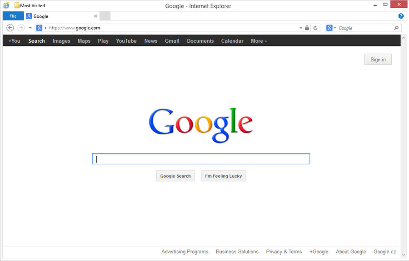Viewport: 409px width, 261px height.
Task: Open the Most Visited folder icon
Action: pos(17,5)
